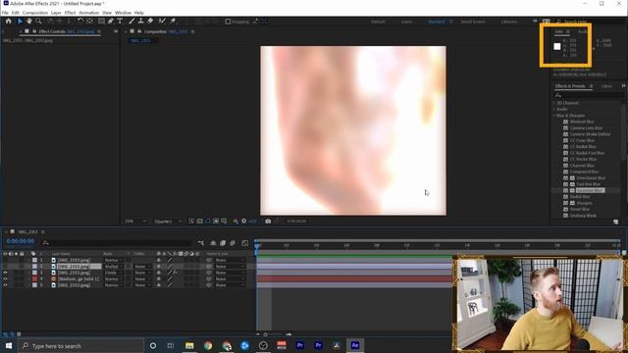Click the Region of Interest icon
The width and height of the screenshot is (628, 353).
click(x=216, y=222)
